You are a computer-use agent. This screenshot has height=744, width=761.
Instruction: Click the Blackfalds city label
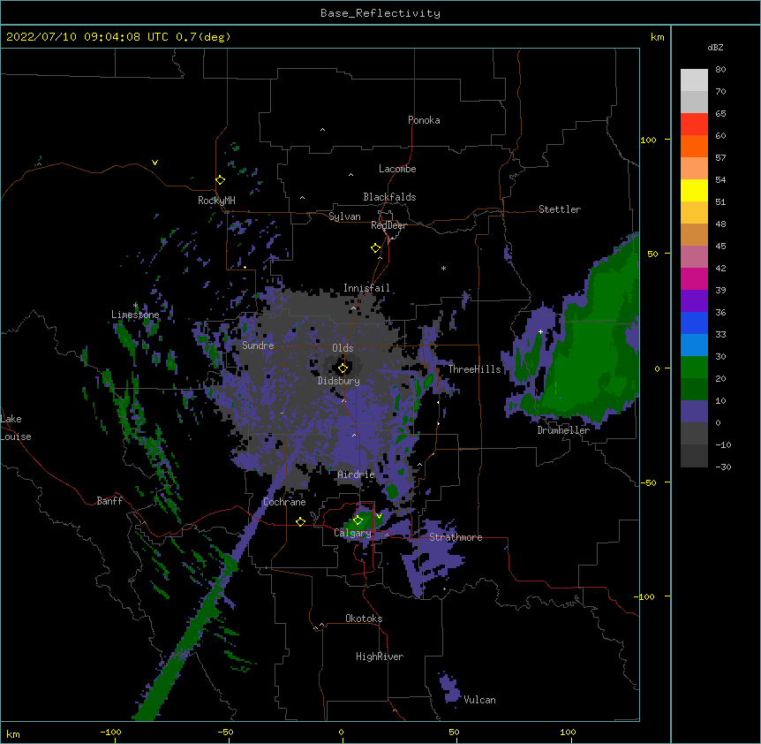389,197
